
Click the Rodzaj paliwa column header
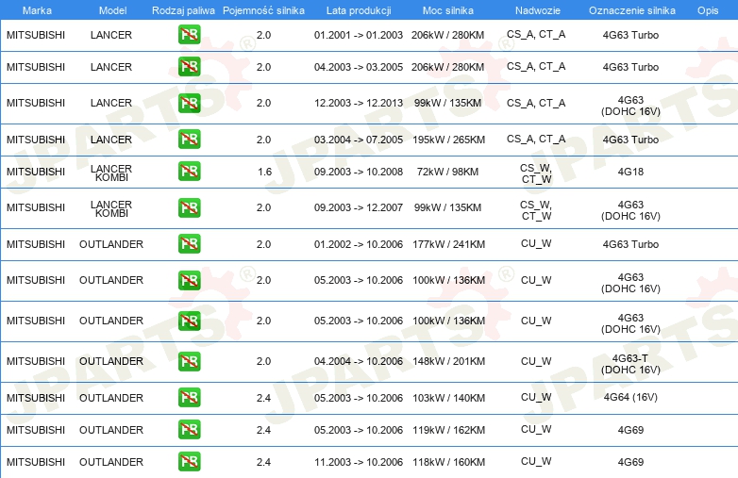[183, 10]
